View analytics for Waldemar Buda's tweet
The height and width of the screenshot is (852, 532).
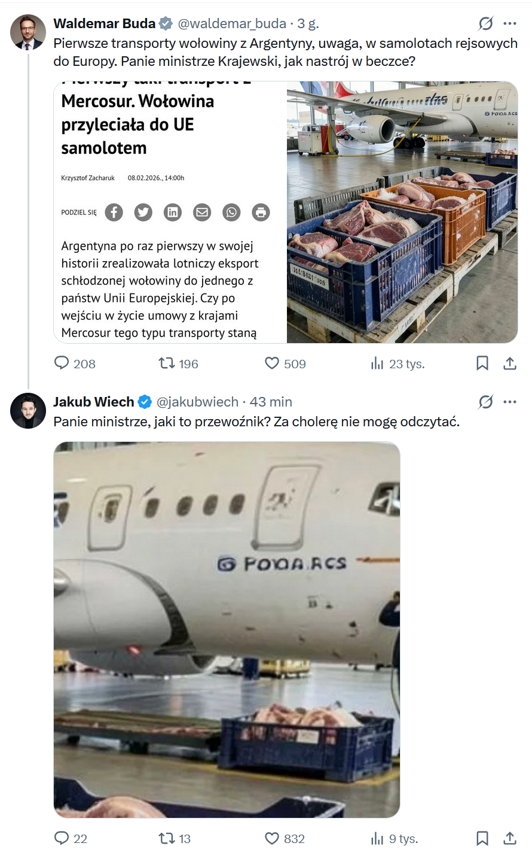point(377,363)
